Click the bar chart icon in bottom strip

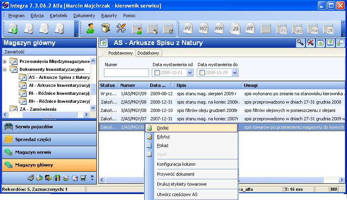(57, 178)
